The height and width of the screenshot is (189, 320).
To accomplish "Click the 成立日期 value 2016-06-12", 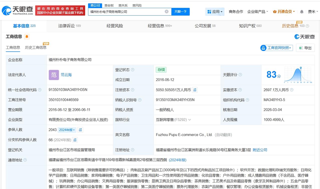I will point(165,80).
